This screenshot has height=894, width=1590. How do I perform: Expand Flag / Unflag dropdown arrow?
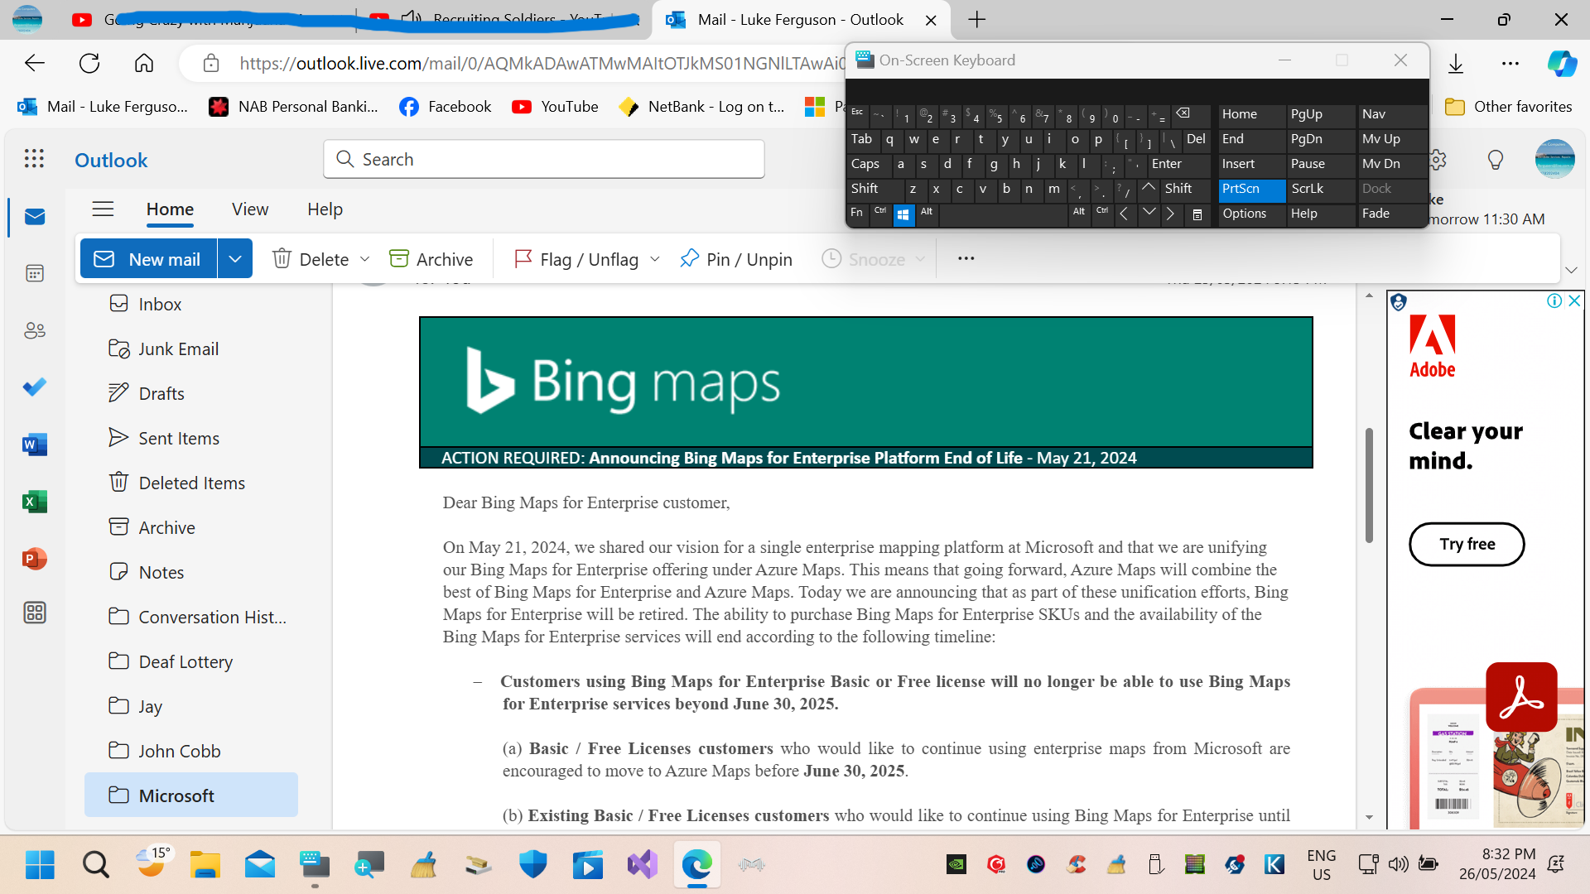[x=655, y=259]
